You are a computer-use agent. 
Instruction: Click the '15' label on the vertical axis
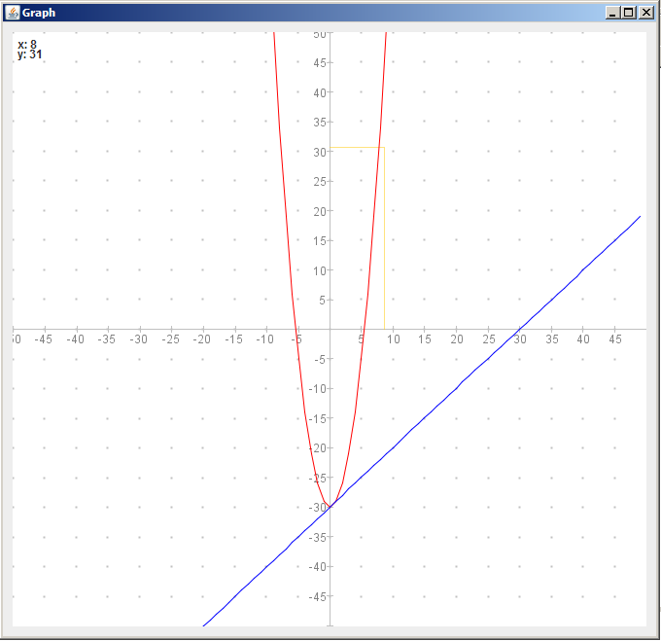pyautogui.click(x=320, y=241)
